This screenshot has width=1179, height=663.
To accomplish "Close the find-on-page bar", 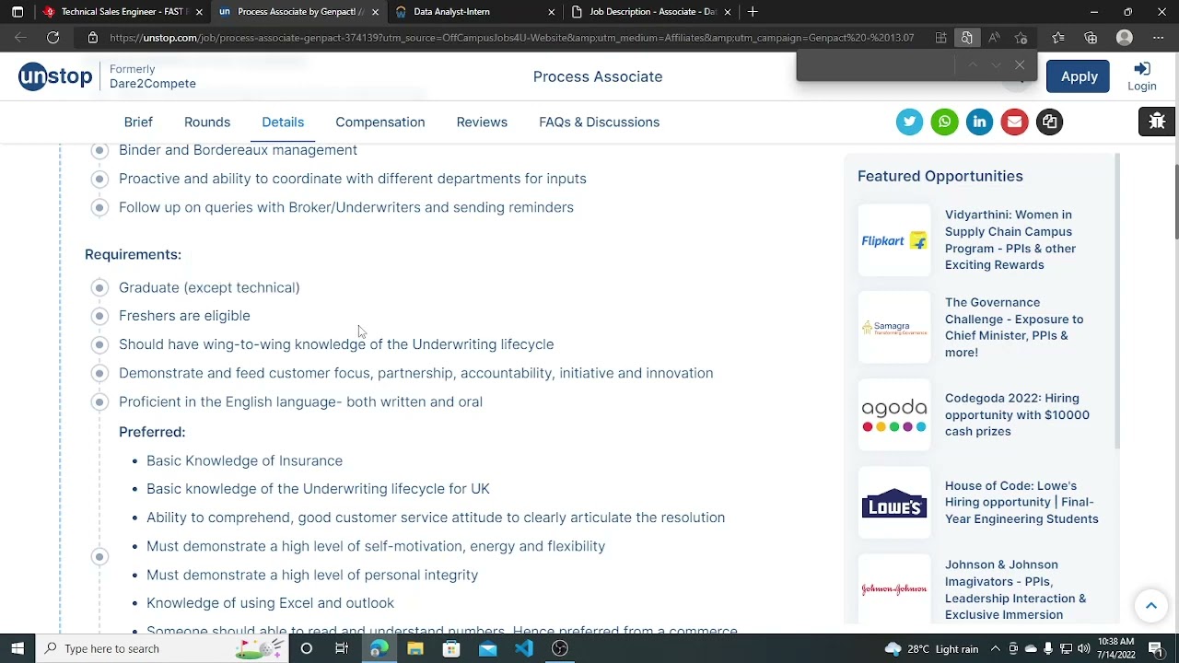I will pos(1020,65).
